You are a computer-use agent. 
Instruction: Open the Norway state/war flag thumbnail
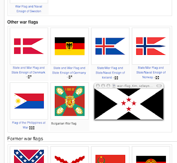[151, 46]
